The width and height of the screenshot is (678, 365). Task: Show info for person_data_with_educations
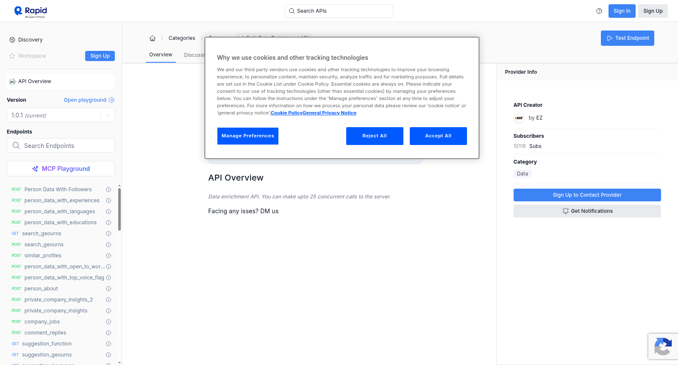[108, 223]
